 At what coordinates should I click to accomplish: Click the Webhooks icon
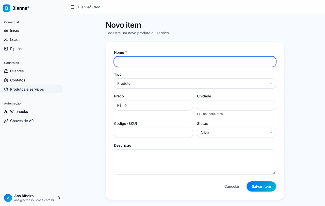click(6, 112)
